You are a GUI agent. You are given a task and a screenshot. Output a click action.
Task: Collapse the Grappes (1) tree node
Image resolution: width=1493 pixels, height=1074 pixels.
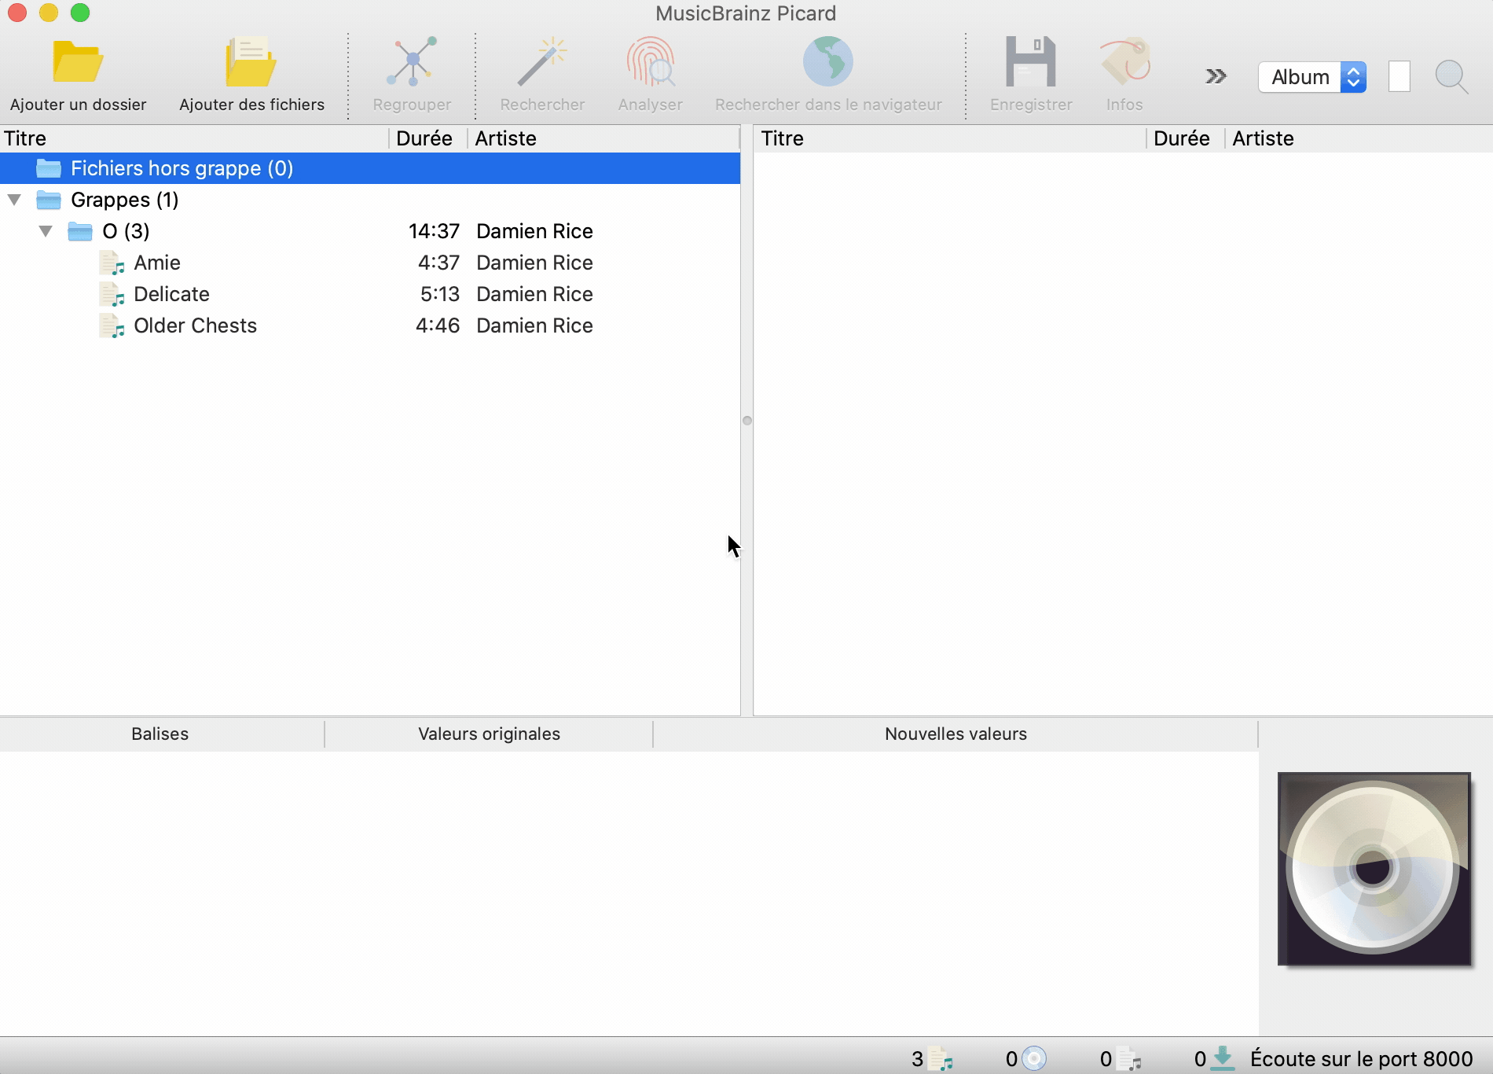(14, 200)
